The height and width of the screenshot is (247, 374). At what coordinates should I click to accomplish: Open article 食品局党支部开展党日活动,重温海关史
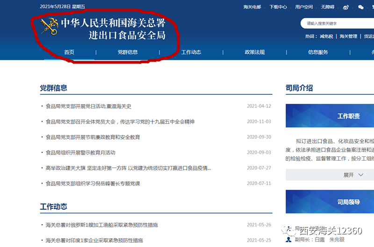pos(88,106)
